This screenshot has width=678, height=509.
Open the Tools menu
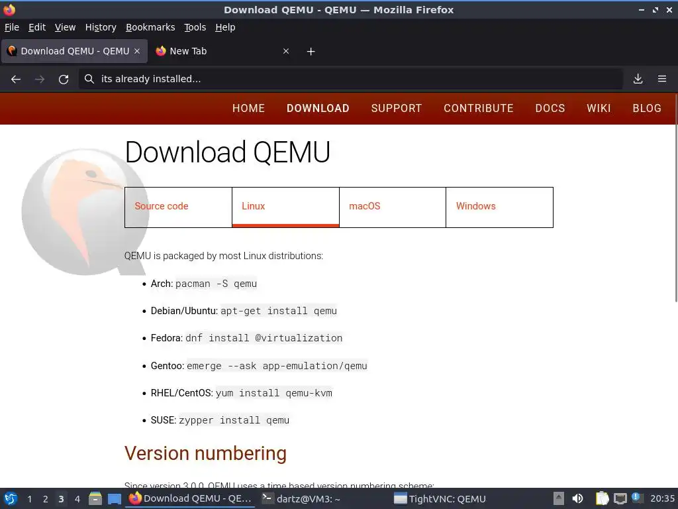[195, 27]
